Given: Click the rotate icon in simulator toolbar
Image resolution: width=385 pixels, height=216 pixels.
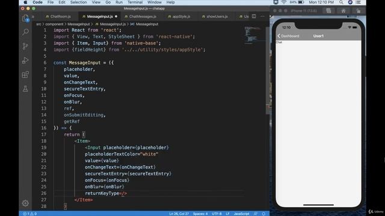Looking at the screenshot, I should pyautogui.click(x=359, y=11).
